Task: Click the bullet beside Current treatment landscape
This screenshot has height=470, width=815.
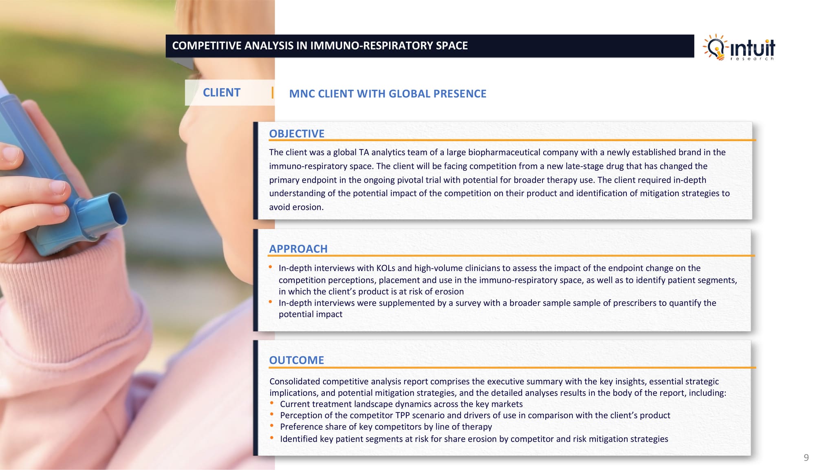Action: (272, 403)
